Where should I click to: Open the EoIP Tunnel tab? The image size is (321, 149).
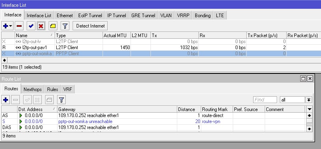pos(90,16)
